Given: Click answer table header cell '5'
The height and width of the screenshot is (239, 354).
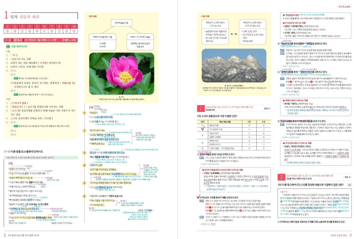Looking at the screenshot, I should click(37, 26).
